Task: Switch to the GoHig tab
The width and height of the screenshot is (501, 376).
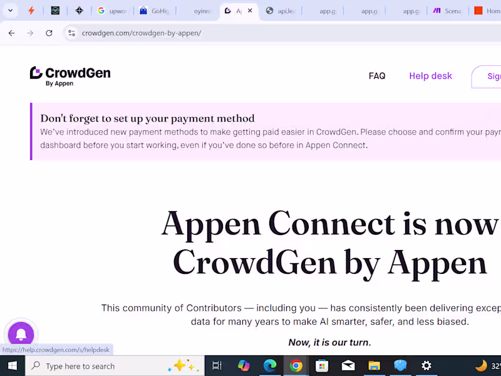Action: tap(155, 11)
